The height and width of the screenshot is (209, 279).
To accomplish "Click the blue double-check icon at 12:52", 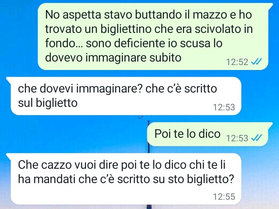I will (x=257, y=62).
